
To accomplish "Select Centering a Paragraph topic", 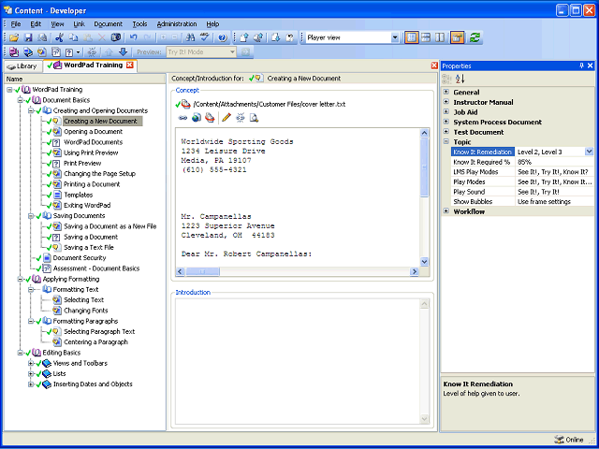I will pyautogui.click(x=95, y=342).
